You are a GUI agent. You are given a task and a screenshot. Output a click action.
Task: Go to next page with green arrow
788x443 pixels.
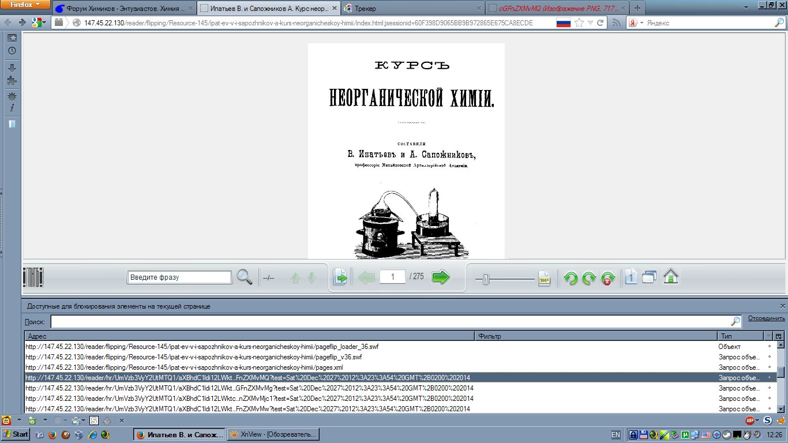[441, 277]
